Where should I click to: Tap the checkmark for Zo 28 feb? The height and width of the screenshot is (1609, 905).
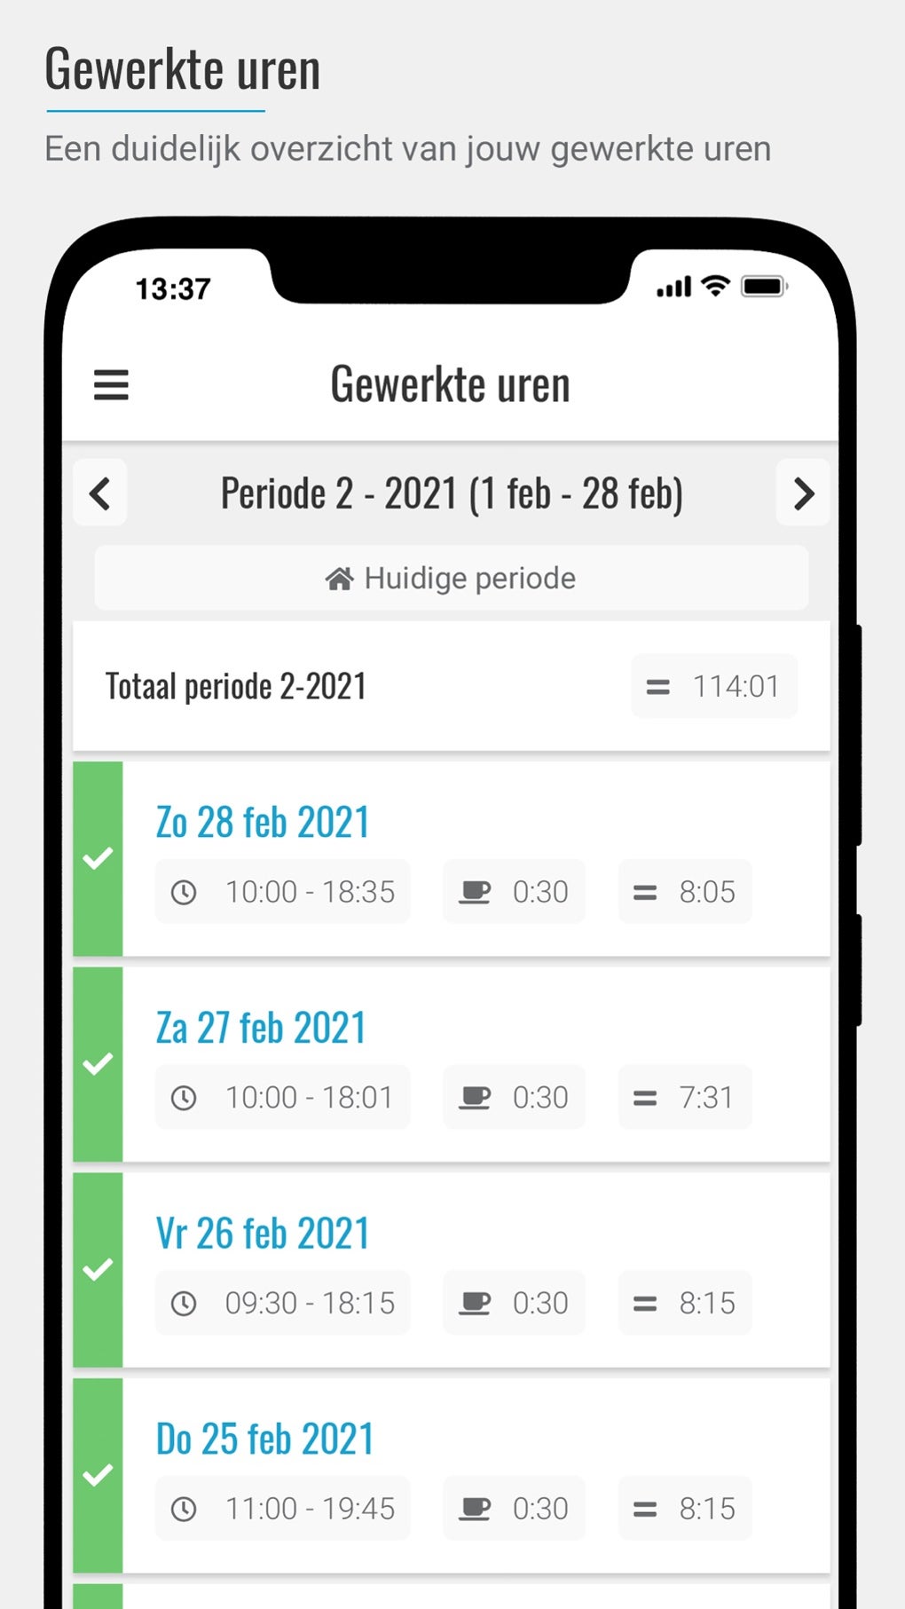coord(98,858)
